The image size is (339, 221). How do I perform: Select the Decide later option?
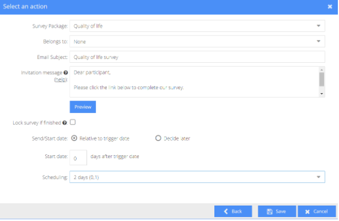[x=158, y=138]
